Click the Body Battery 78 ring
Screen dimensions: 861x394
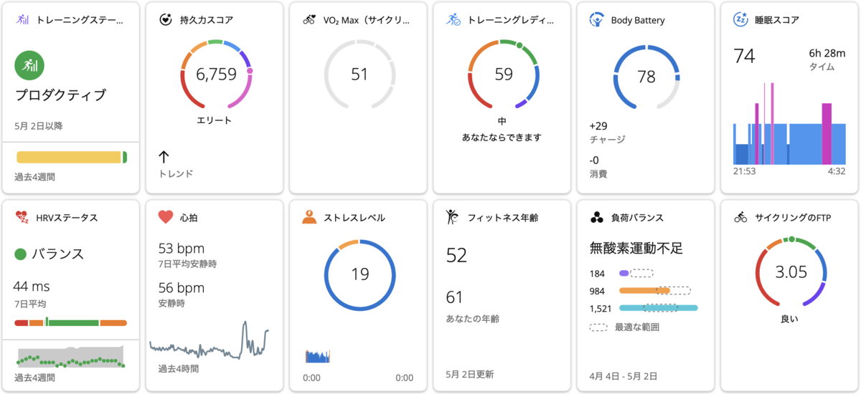coord(646,77)
